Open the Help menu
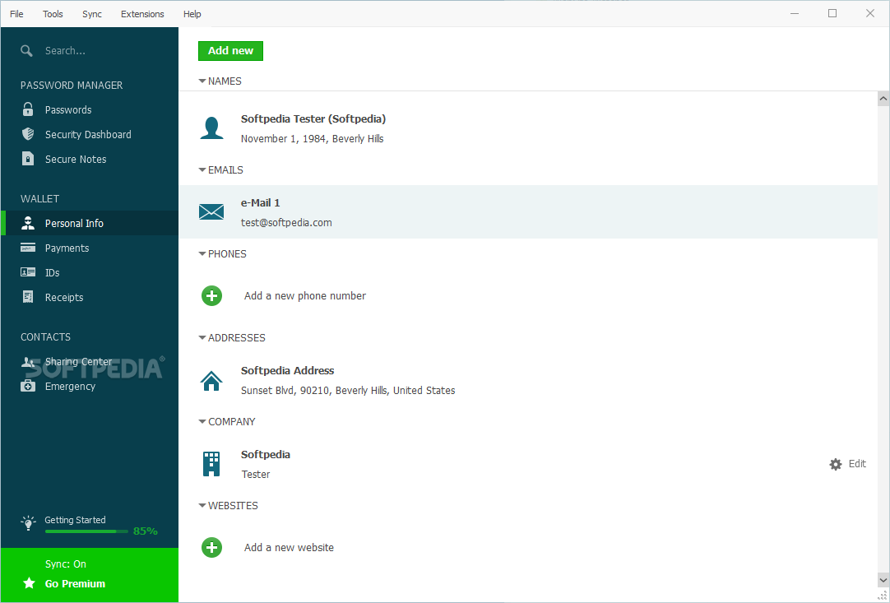This screenshot has width=890, height=603. click(192, 14)
